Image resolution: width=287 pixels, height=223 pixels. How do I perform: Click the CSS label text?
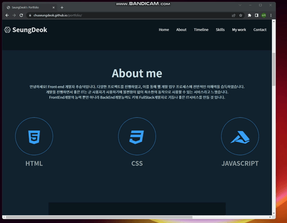137,163
